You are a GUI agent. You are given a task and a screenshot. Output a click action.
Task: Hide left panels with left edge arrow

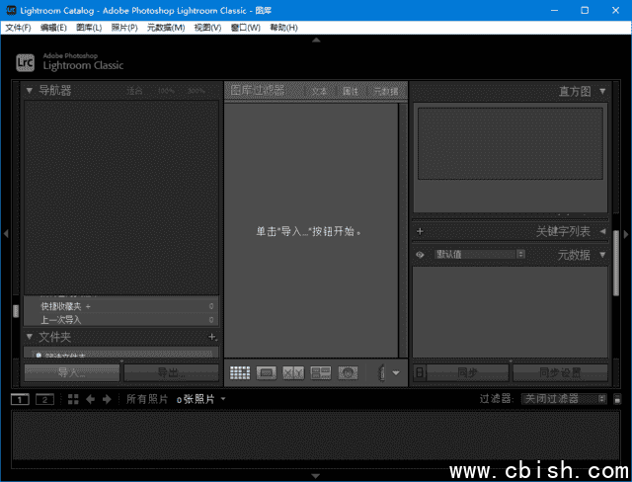pos(6,233)
